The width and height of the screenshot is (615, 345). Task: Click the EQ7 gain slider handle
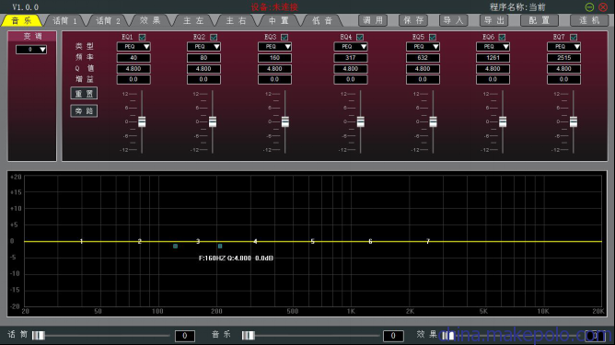click(x=574, y=121)
